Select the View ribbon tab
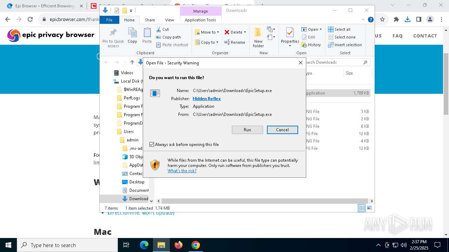Screen dimensions: 449x252 pyautogui.click(x=169, y=20)
